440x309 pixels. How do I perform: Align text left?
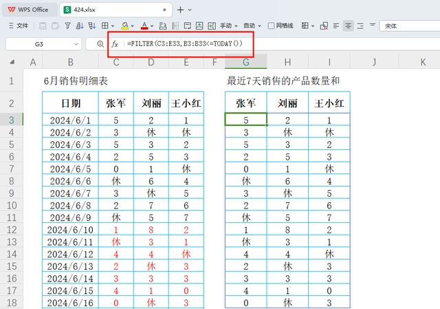click(336, 26)
